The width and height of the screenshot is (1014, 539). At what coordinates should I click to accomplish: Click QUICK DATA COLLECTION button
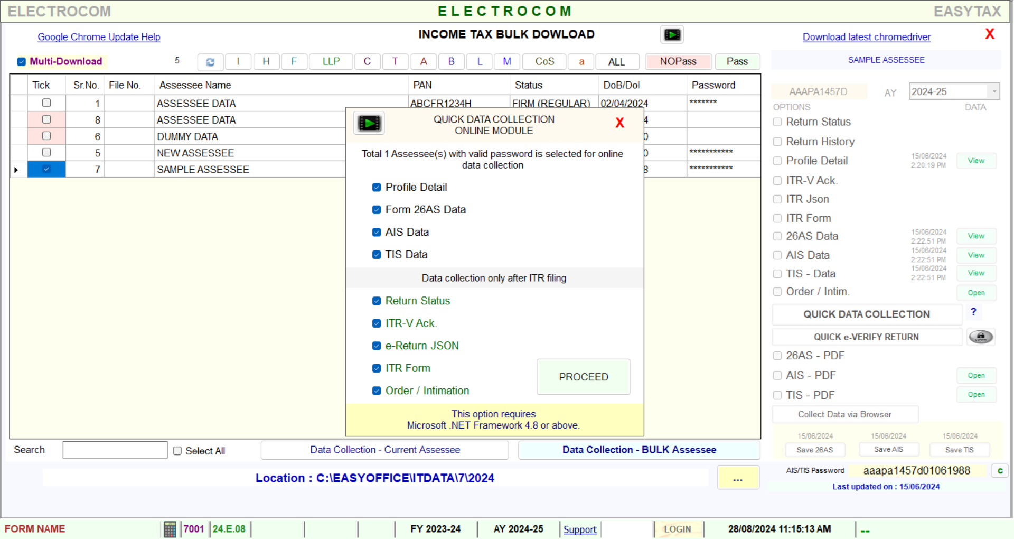click(x=867, y=314)
